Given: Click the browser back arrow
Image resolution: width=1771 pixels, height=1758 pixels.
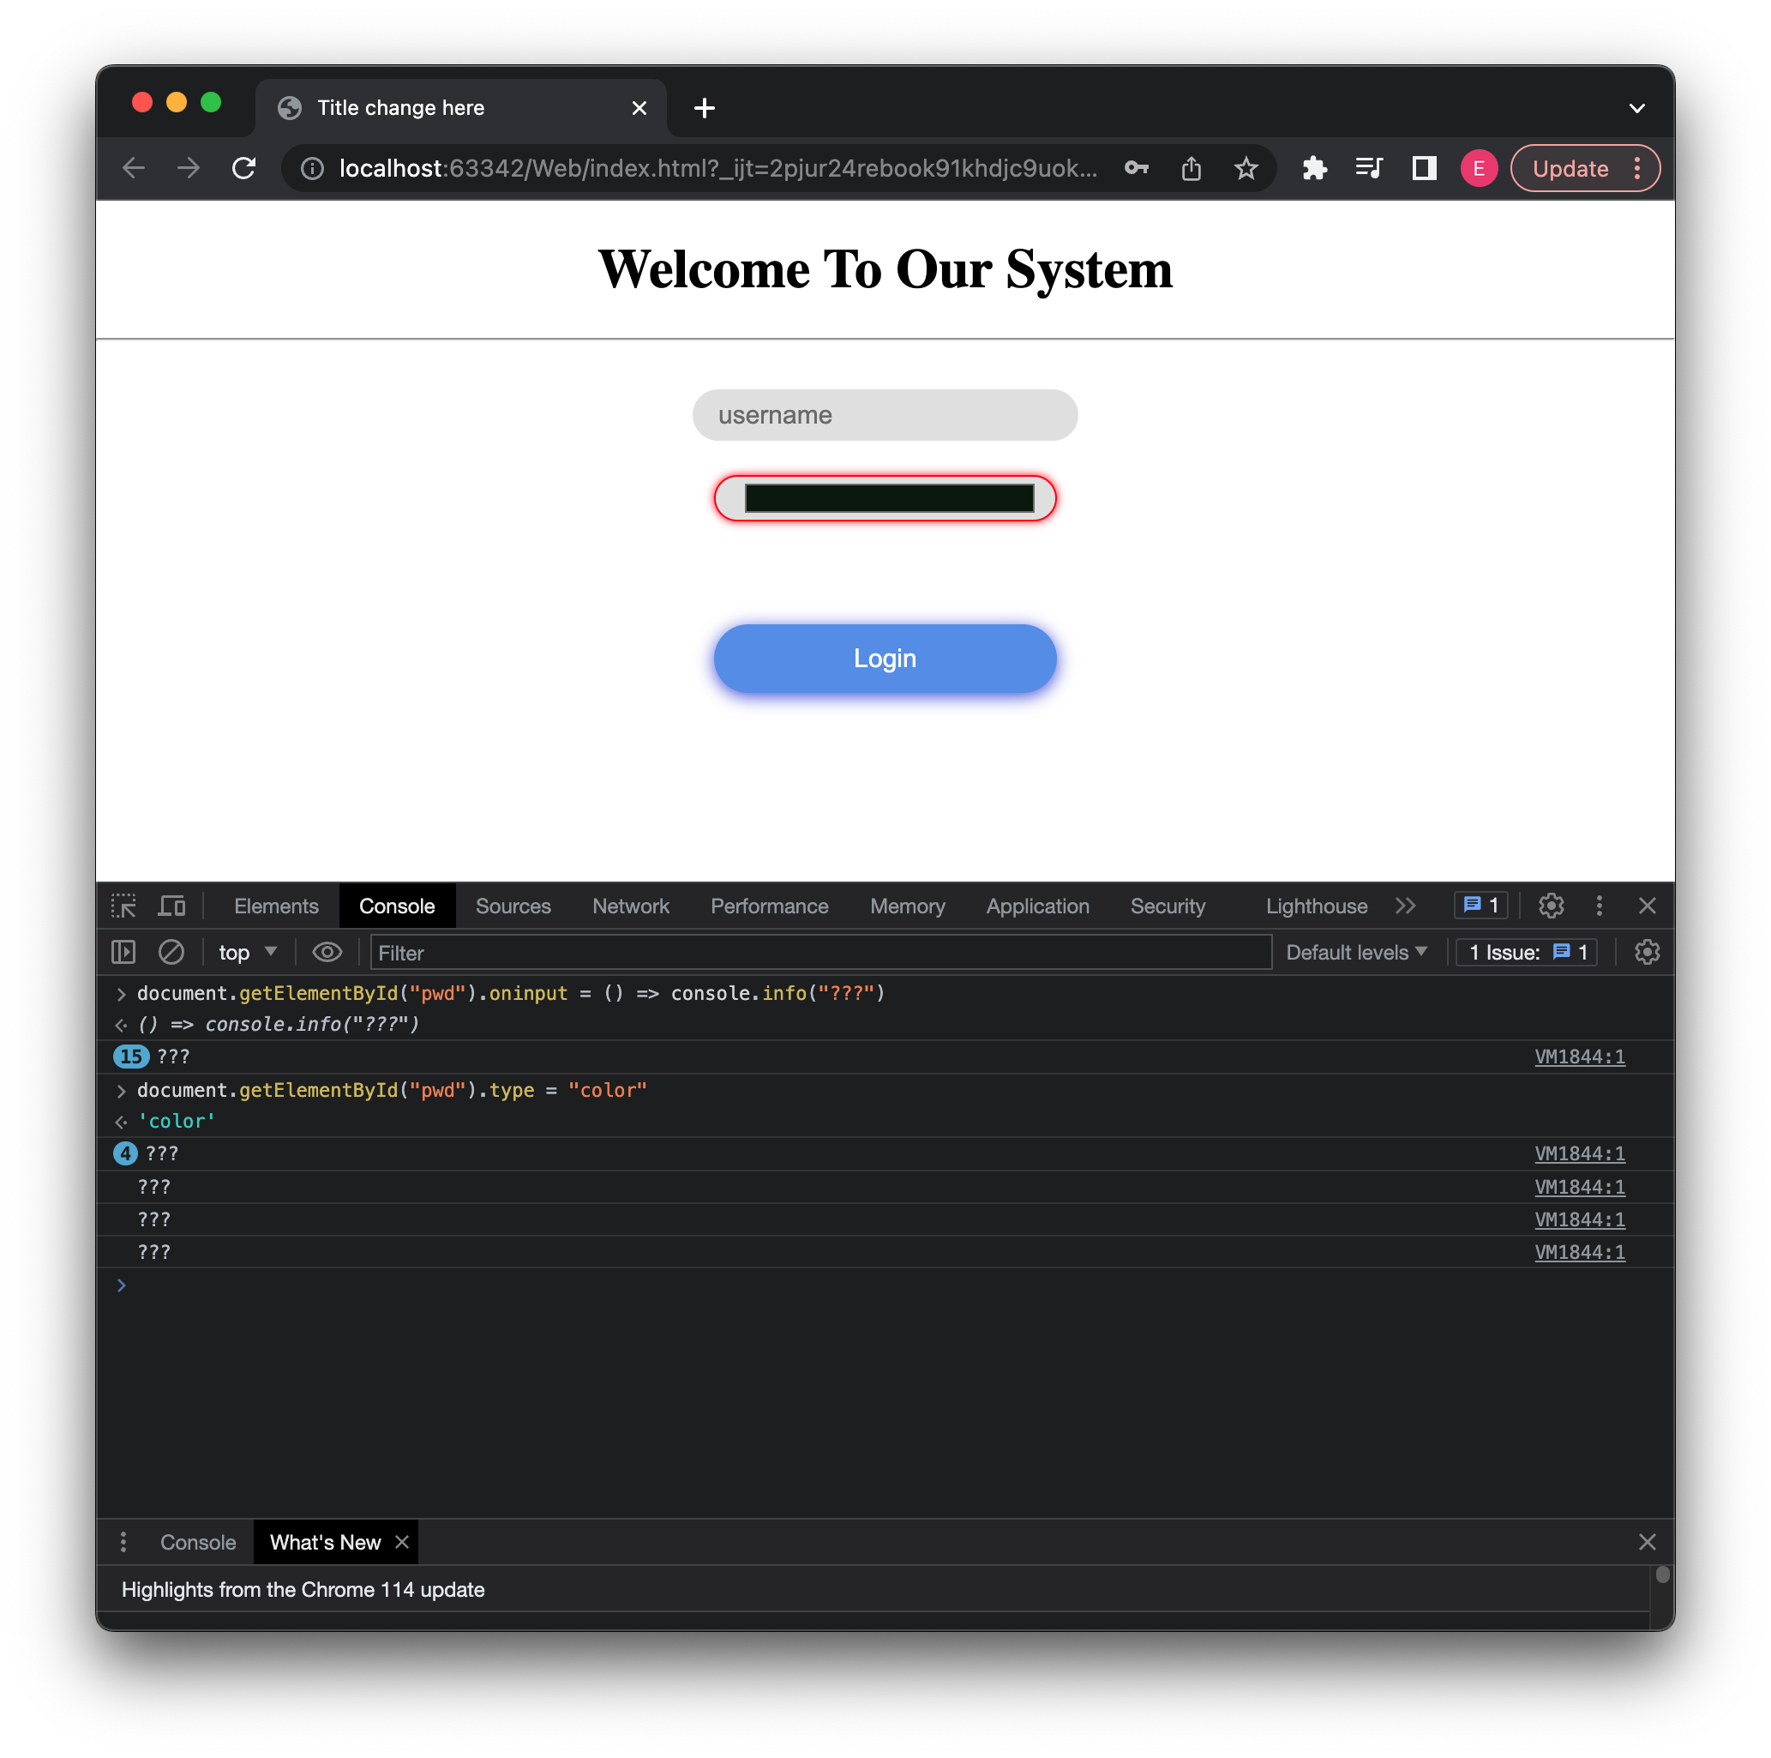Looking at the screenshot, I should pyautogui.click(x=134, y=168).
